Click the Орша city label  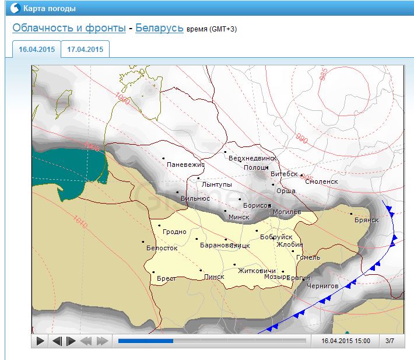pyautogui.click(x=286, y=191)
